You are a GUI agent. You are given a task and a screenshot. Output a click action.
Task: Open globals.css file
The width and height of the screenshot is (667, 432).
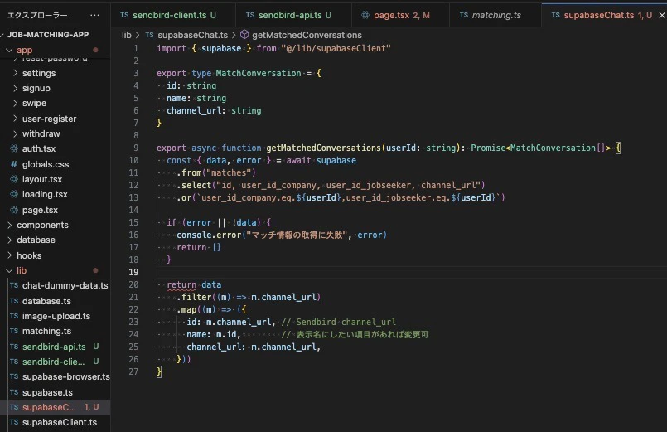46,164
